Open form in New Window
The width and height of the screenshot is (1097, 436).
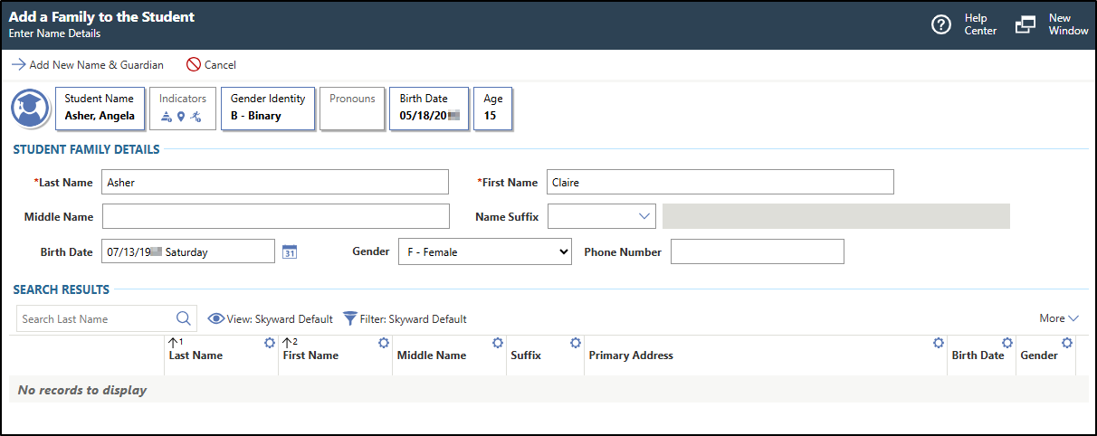pyautogui.click(x=1052, y=24)
